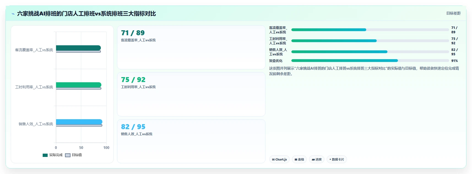Click the title 六家挑战AI排班的门店人工排班vs系统排班三大指标对比

(x=86, y=13)
